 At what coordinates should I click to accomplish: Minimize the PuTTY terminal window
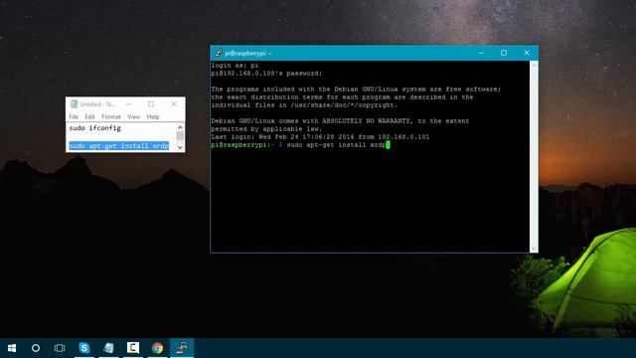[x=481, y=53]
